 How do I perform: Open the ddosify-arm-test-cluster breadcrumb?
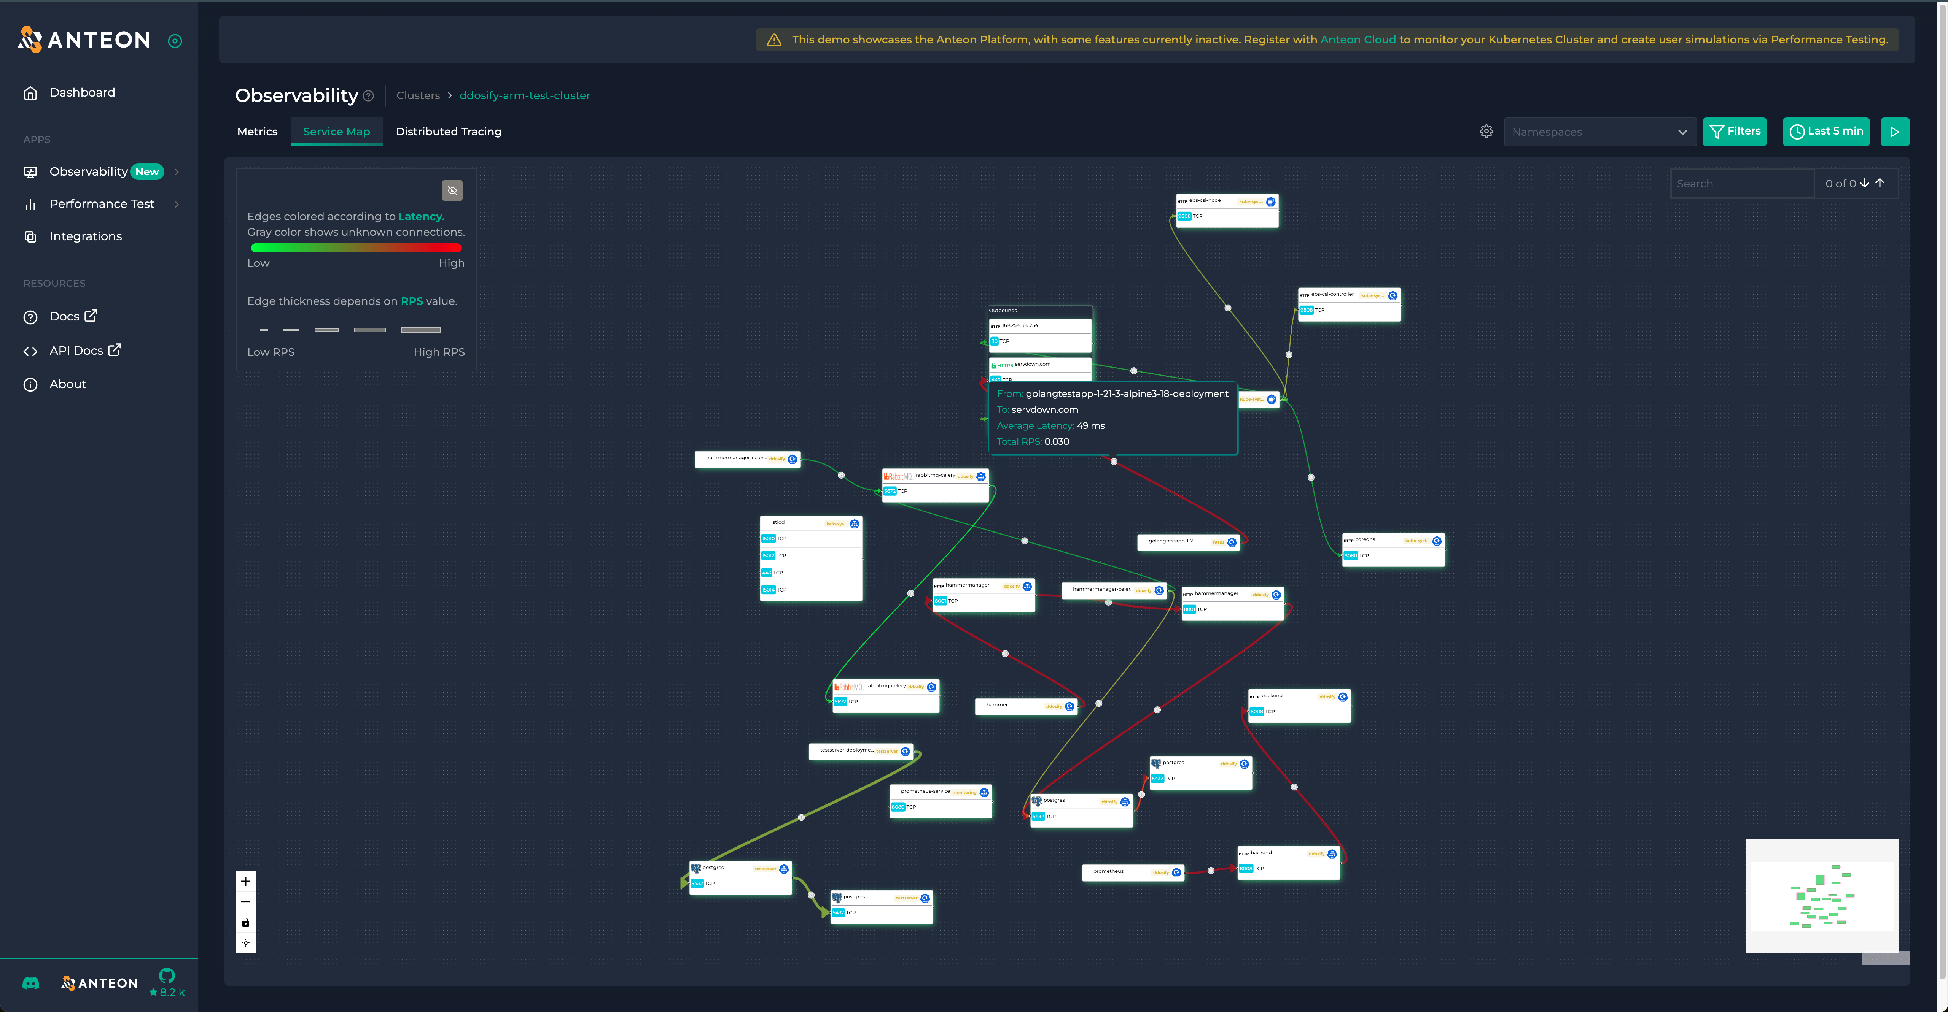tap(525, 95)
